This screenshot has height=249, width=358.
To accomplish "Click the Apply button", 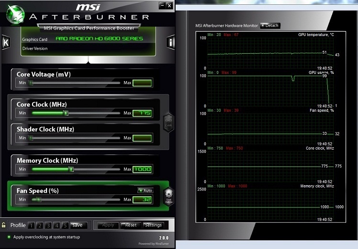I will tap(108, 225).
